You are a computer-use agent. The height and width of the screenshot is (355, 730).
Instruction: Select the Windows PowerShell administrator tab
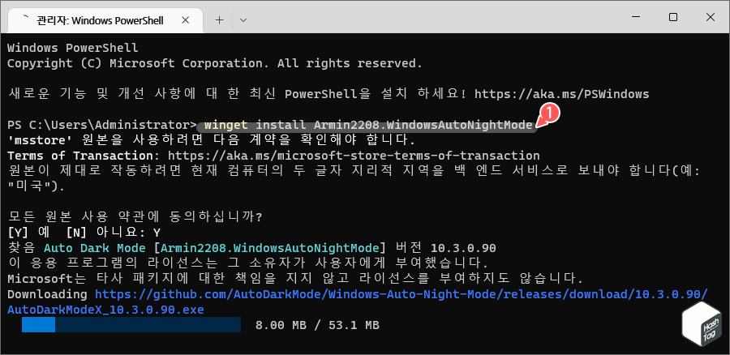(106, 20)
